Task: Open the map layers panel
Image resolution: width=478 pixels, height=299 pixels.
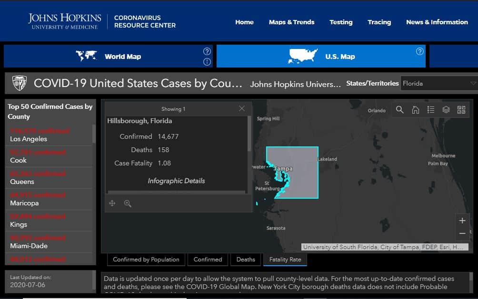Action: pos(446,110)
